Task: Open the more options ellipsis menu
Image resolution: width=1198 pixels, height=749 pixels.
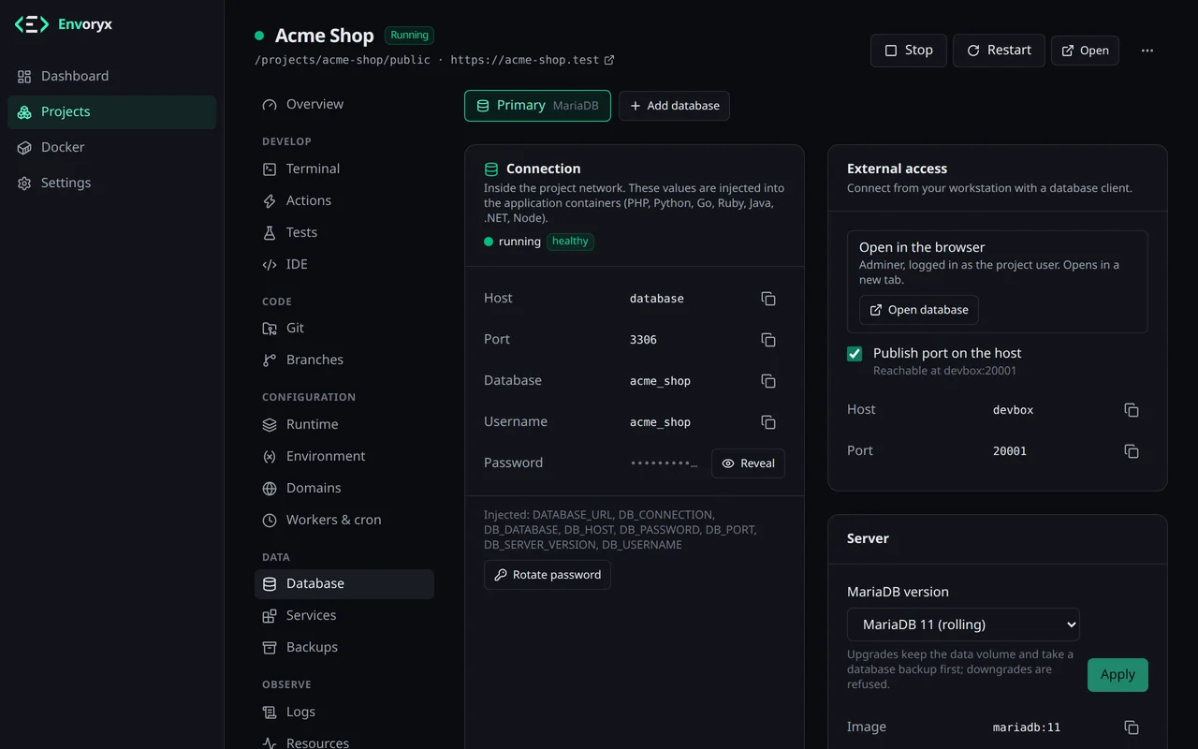Action: 1147,51
